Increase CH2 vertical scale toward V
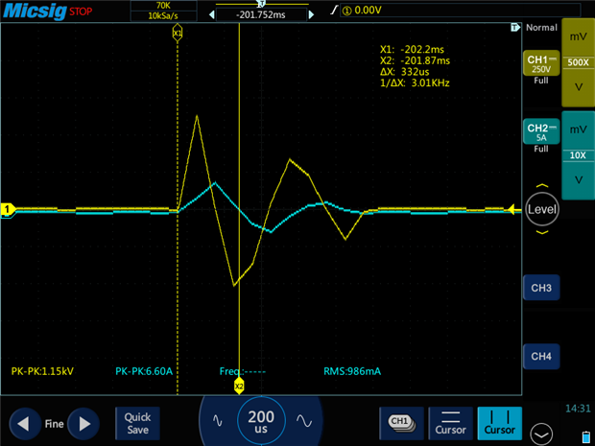 [x=578, y=180]
